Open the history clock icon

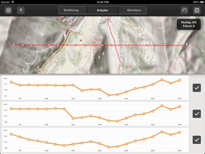click(x=184, y=10)
